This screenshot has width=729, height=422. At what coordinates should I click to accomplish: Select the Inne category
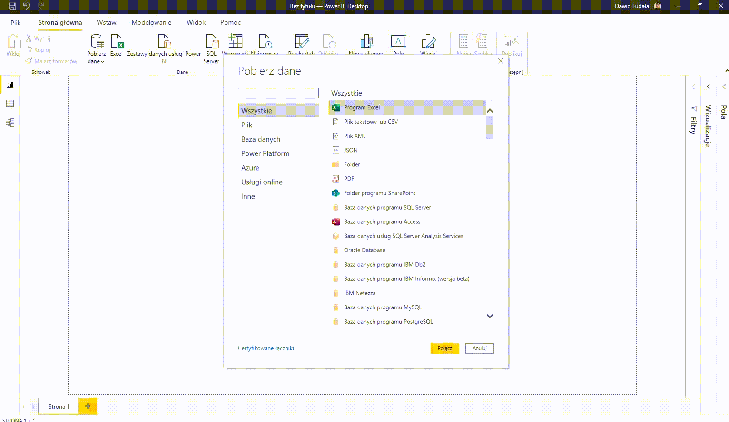coord(278,196)
